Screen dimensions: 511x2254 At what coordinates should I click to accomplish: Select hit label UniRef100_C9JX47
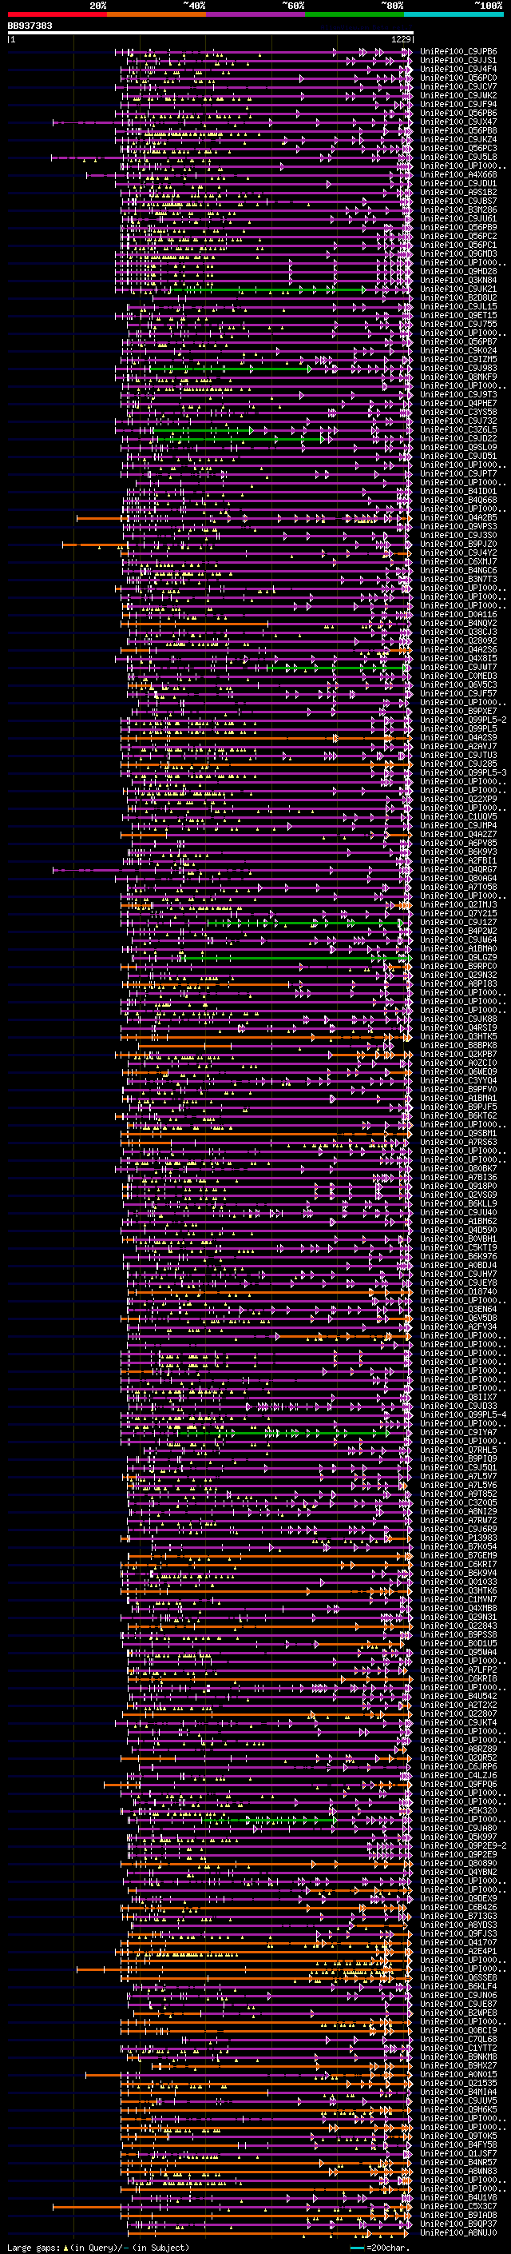pos(458,122)
